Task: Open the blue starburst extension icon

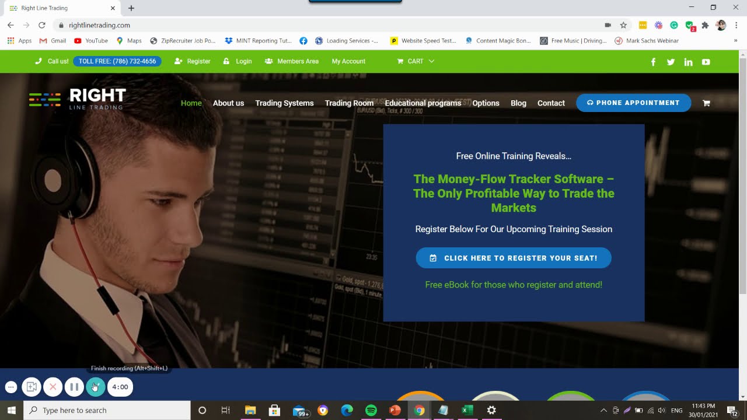Action: 658,25
